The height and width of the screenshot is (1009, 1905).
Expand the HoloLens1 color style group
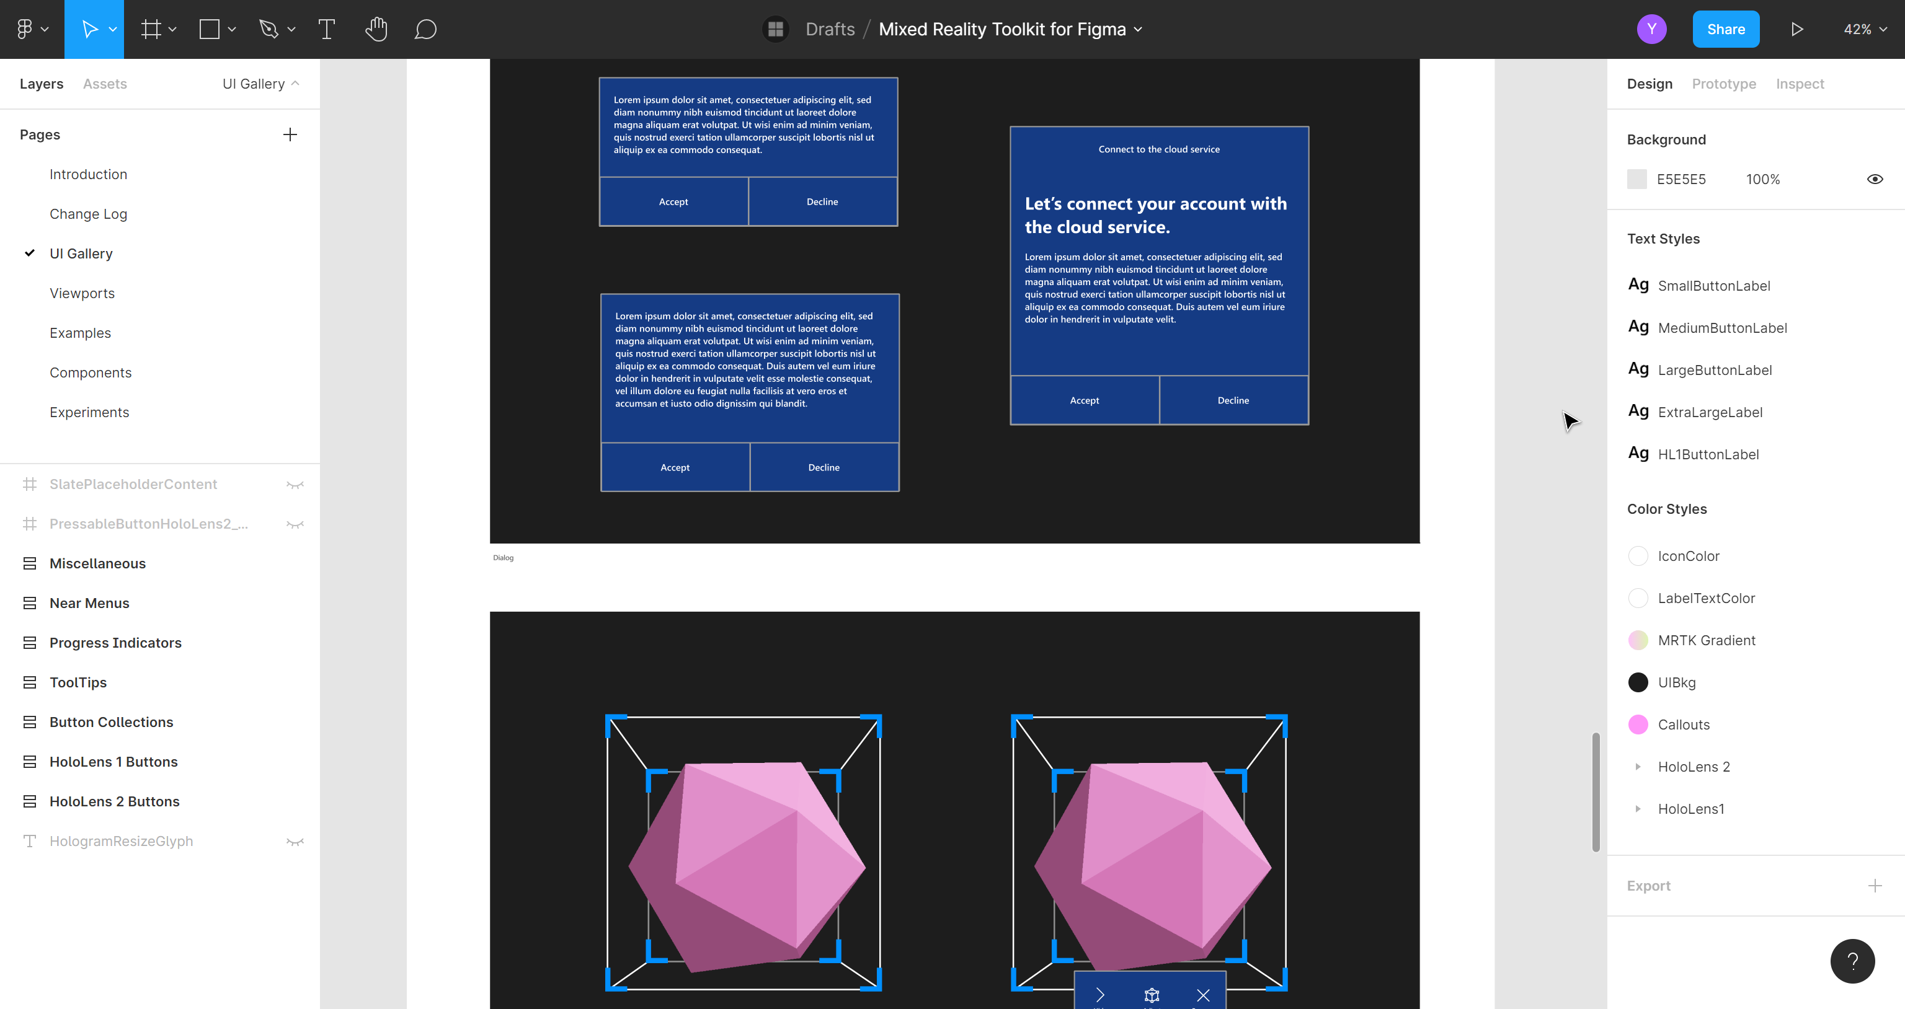tap(1638, 809)
